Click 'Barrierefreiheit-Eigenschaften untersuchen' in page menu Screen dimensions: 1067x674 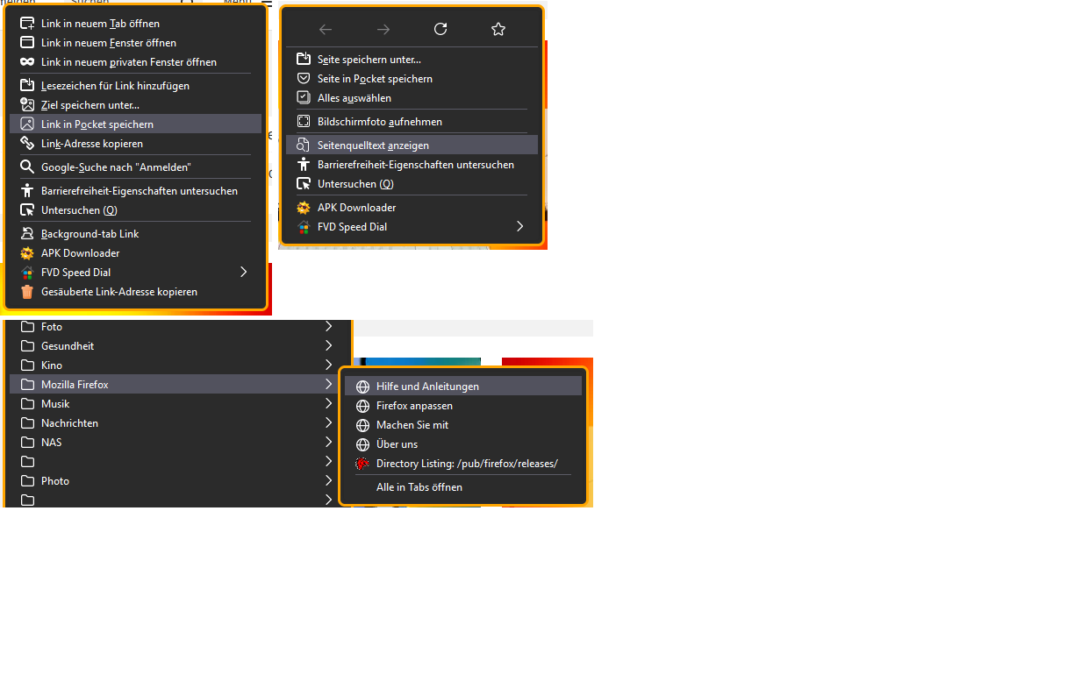tap(412, 164)
